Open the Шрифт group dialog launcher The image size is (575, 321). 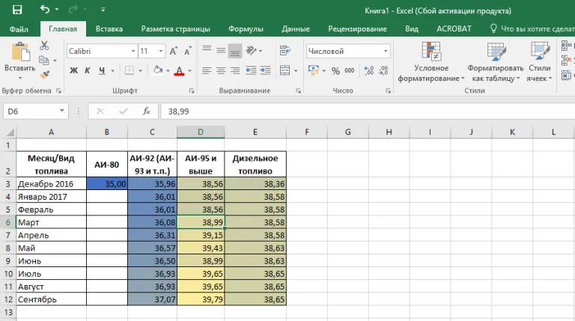(x=192, y=91)
